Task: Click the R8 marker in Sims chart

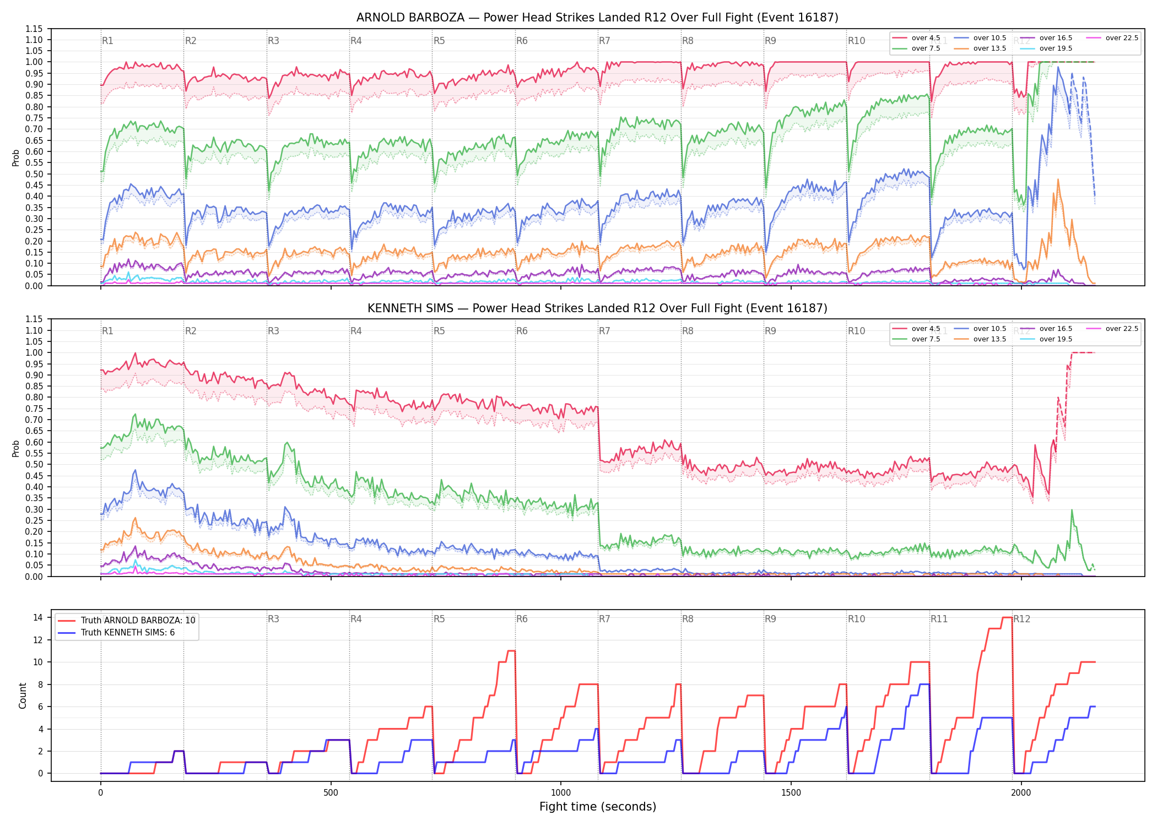Action: (688, 331)
